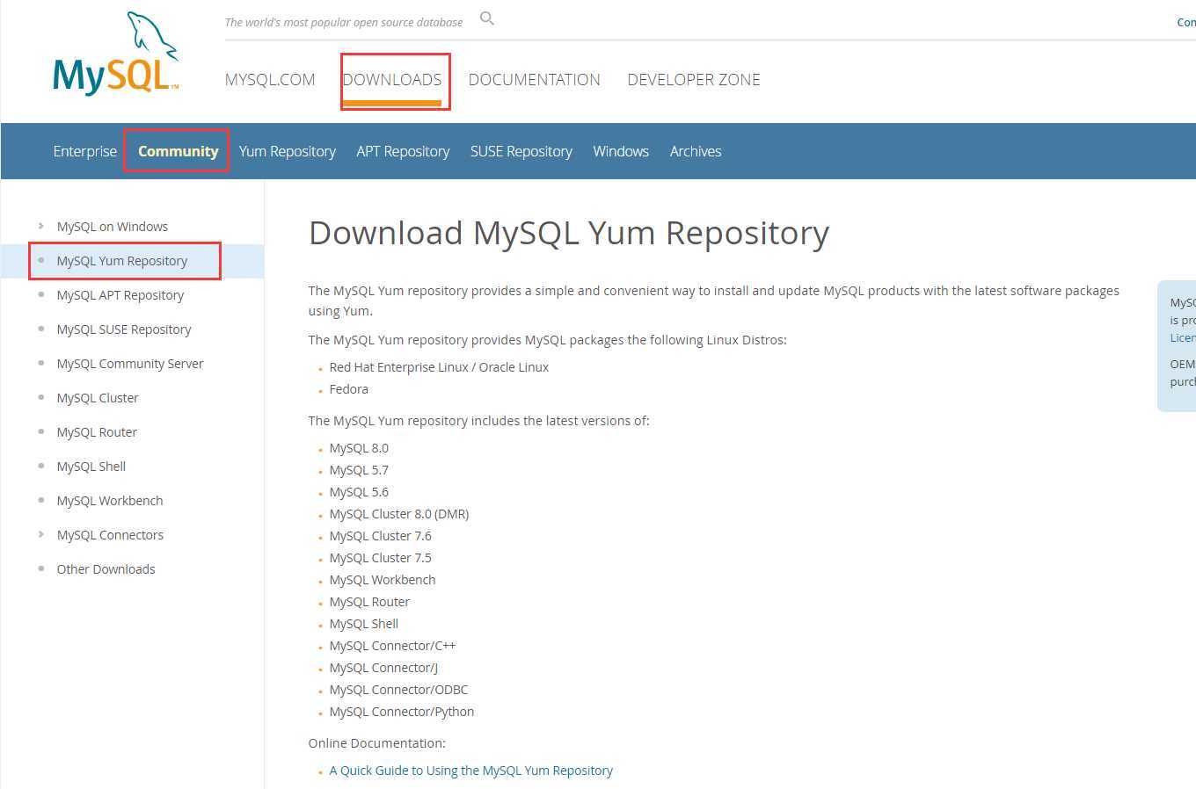Open the Yum Repository tab

click(288, 151)
